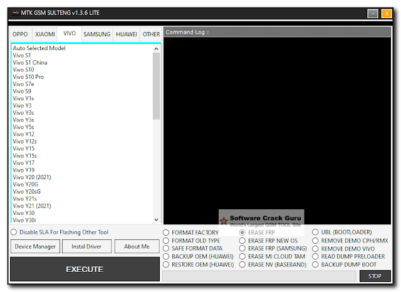Close the window with the orange X
401x292 pixels.
pos(387,13)
